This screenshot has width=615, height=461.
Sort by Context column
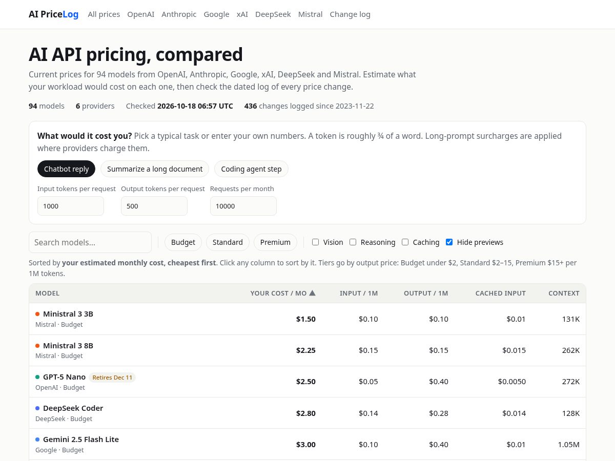click(564, 294)
